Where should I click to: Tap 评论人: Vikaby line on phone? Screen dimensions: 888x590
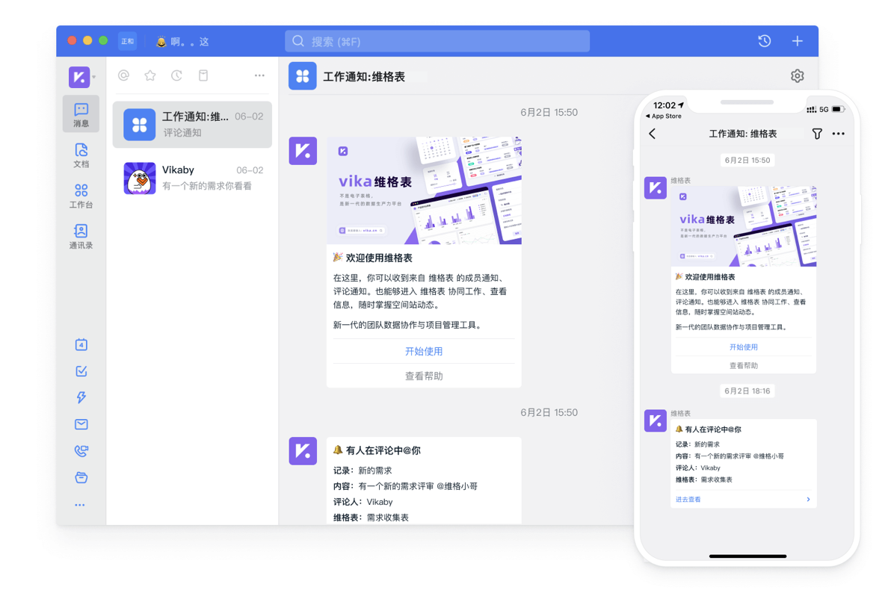coord(697,468)
